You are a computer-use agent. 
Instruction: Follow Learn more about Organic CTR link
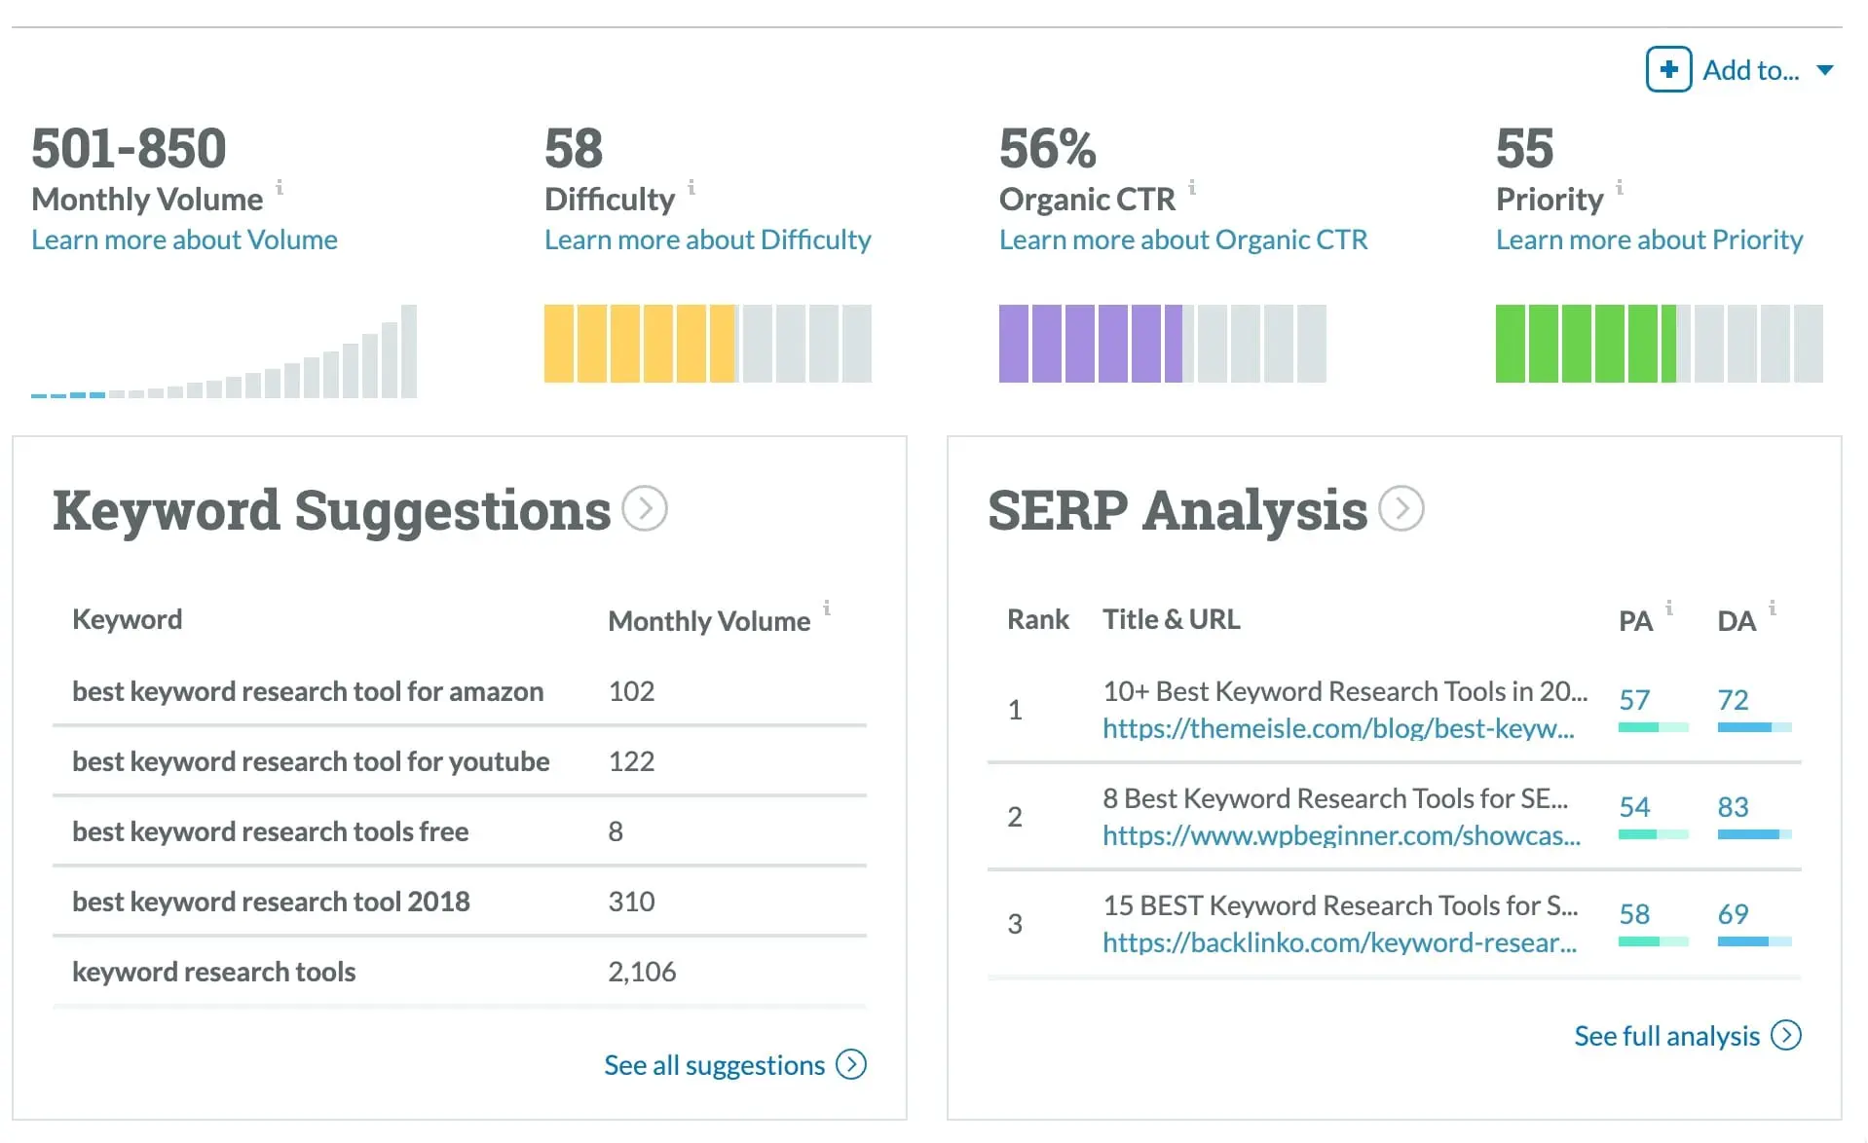(x=1182, y=240)
